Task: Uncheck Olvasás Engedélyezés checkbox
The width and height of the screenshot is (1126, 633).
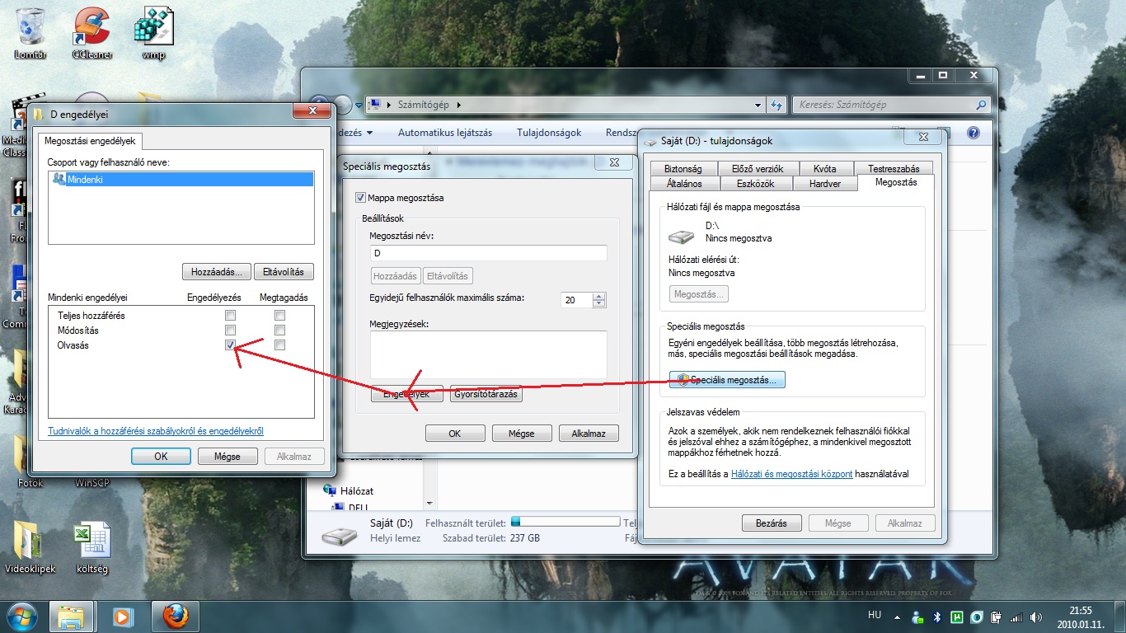Action: point(230,345)
